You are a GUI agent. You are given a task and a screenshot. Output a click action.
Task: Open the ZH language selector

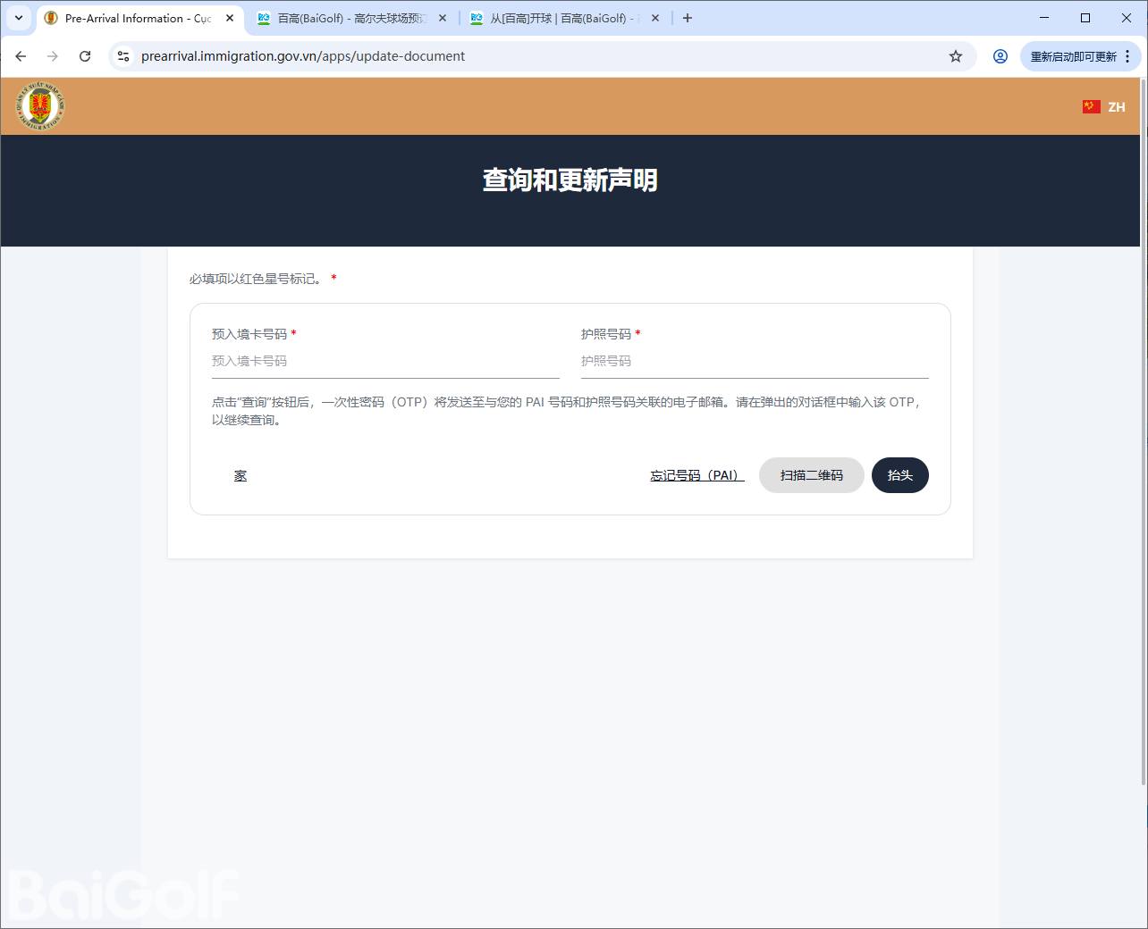click(1104, 106)
